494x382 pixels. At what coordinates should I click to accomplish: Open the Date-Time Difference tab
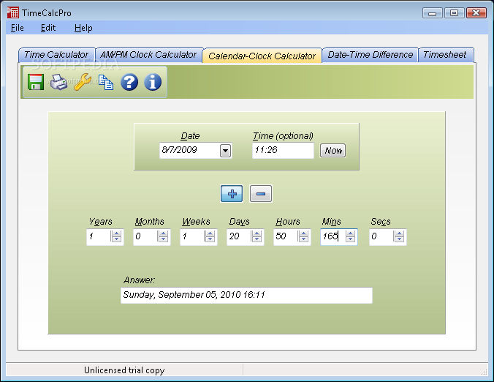click(x=370, y=55)
